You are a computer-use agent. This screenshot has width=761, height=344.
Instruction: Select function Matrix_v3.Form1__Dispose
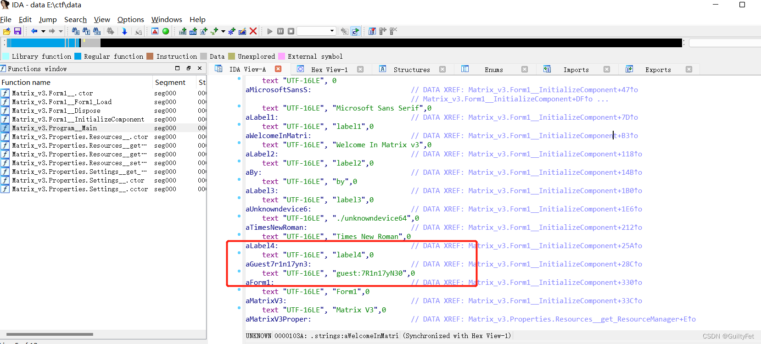56,111
